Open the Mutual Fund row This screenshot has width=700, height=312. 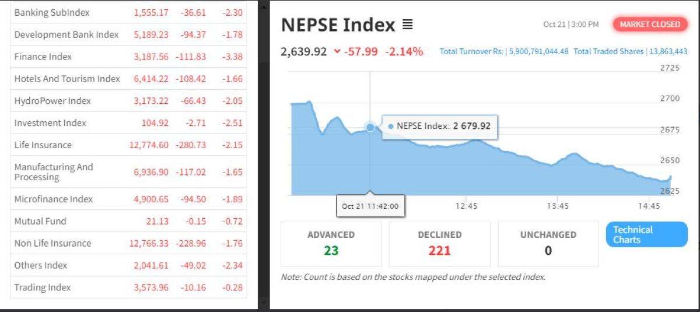pos(40,221)
